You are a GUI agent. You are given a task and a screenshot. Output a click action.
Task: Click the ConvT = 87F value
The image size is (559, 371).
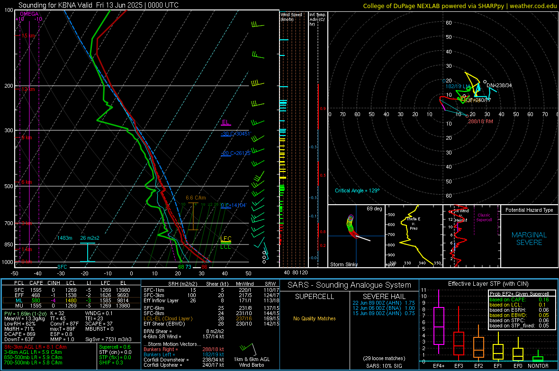pyautogui.click(x=64, y=324)
